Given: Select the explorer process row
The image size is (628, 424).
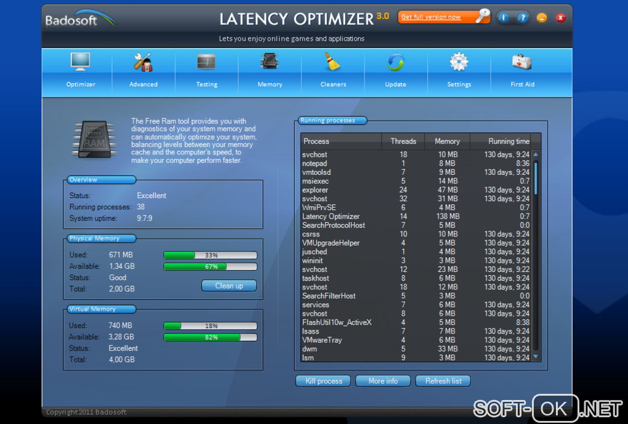Looking at the screenshot, I should coord(416,190).
